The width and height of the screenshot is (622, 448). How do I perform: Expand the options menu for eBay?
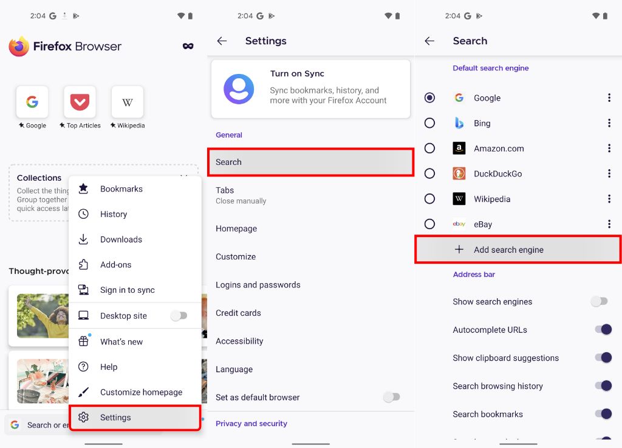point(609,224)
